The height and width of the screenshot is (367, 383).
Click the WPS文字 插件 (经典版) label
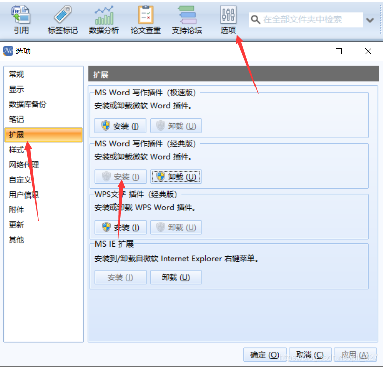[x=136, y=194]
